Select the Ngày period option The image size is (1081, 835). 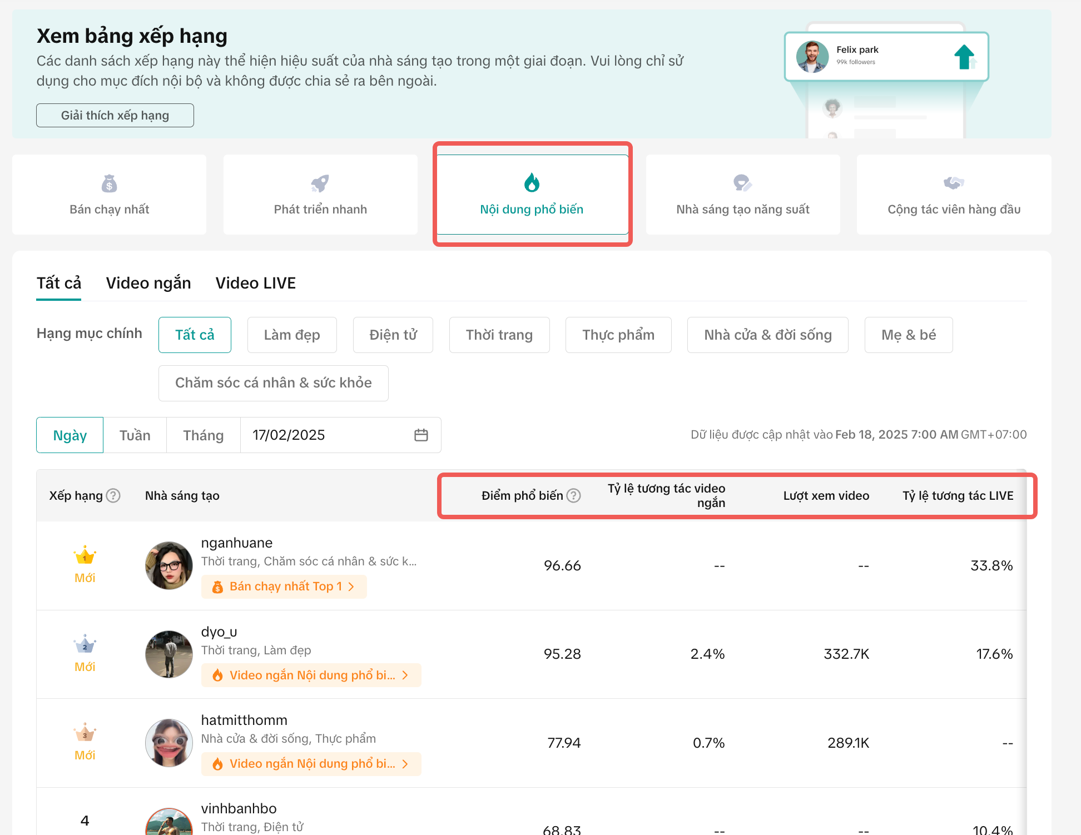point(70,435)
